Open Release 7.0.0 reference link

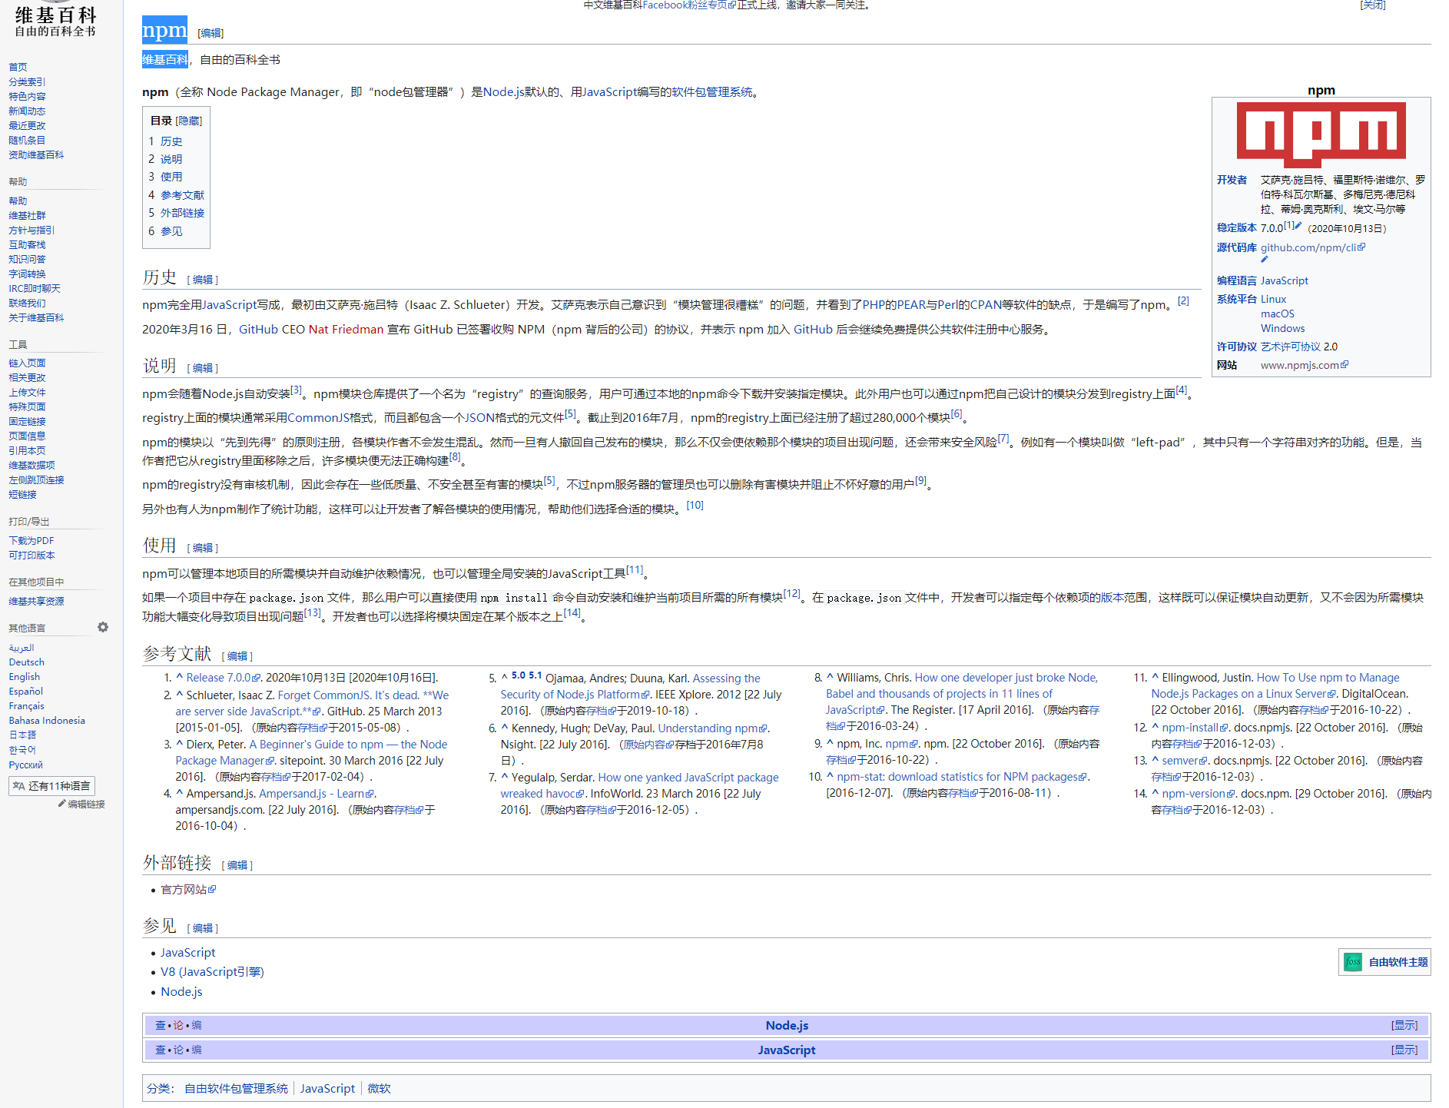[x=223, y=678]
